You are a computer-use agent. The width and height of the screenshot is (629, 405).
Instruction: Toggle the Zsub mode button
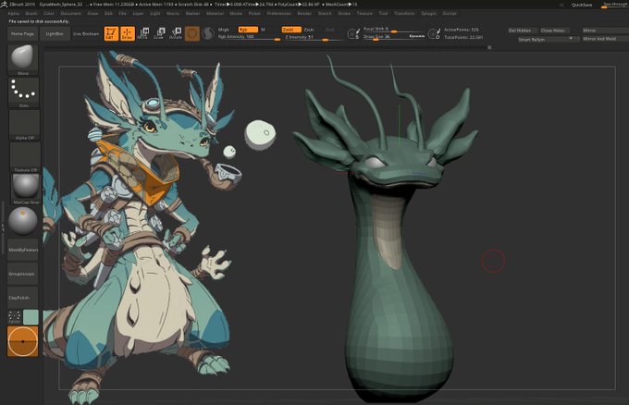coord(309,30)
